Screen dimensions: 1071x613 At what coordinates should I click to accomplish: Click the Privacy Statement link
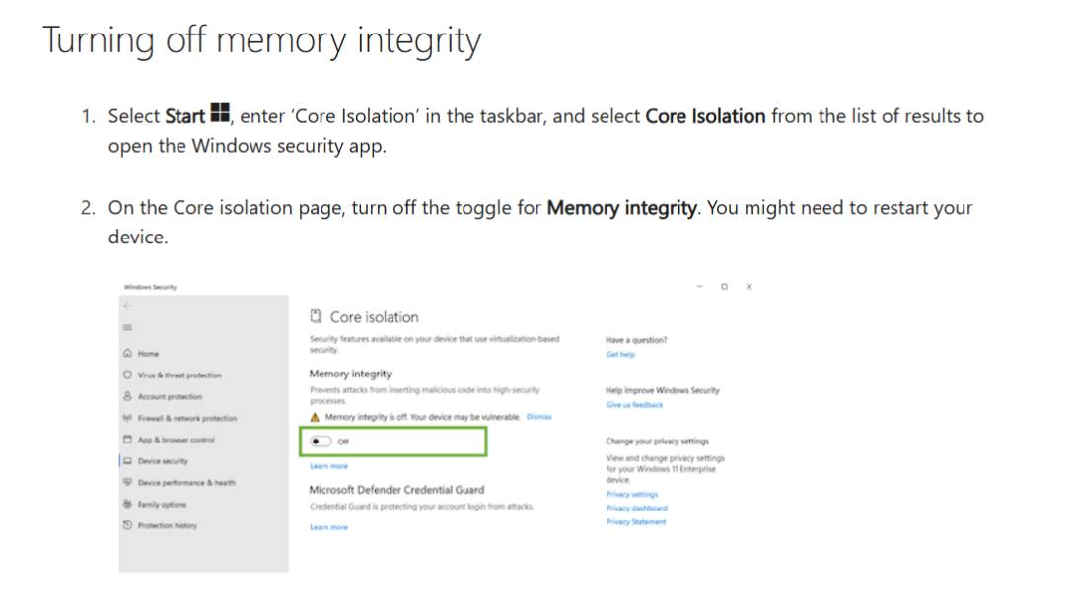pyautogui.click(x=636, y=522)
